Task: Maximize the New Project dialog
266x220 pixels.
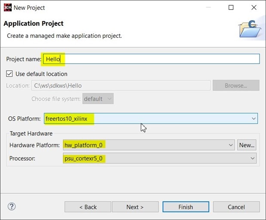Action: [231, 7]
